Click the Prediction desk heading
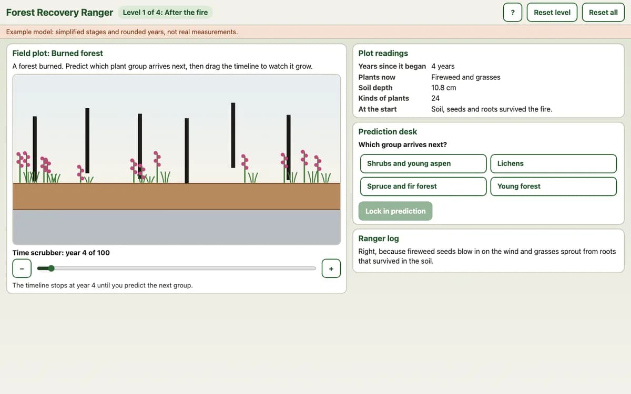Screen dimensions: 631x394 [388, 131]
